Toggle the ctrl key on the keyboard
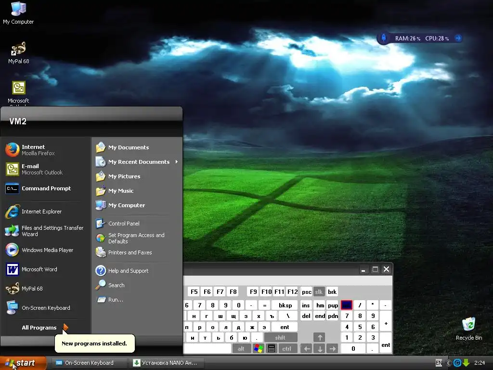This screenshot has width=493, height=370. click(x=286, y=349)
